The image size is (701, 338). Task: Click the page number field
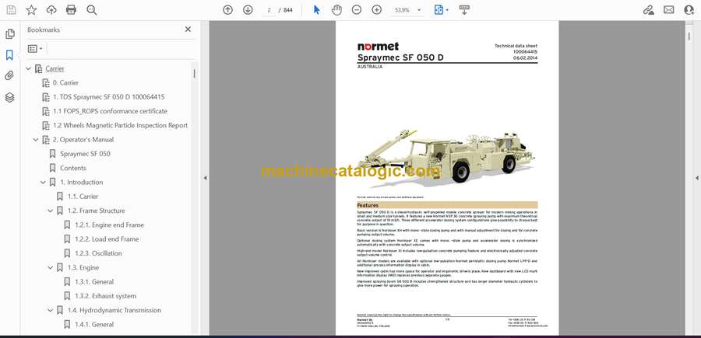pos(269,10)
